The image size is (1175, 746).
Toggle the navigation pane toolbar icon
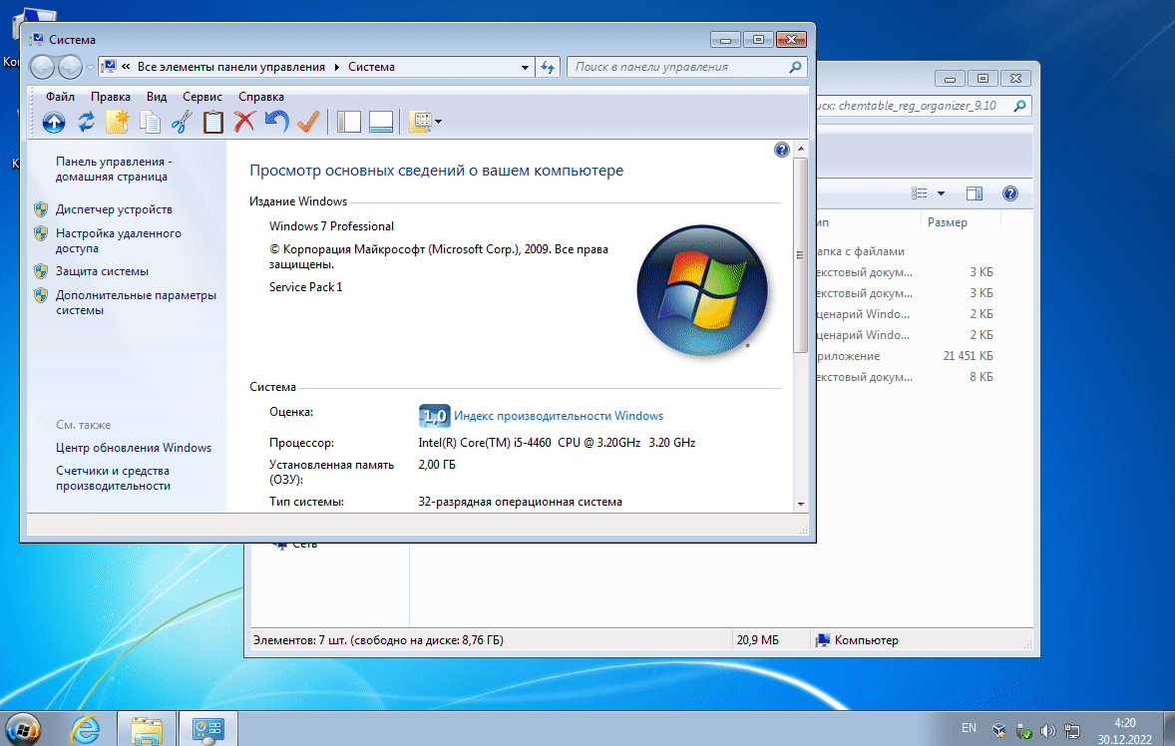point(348,122)
